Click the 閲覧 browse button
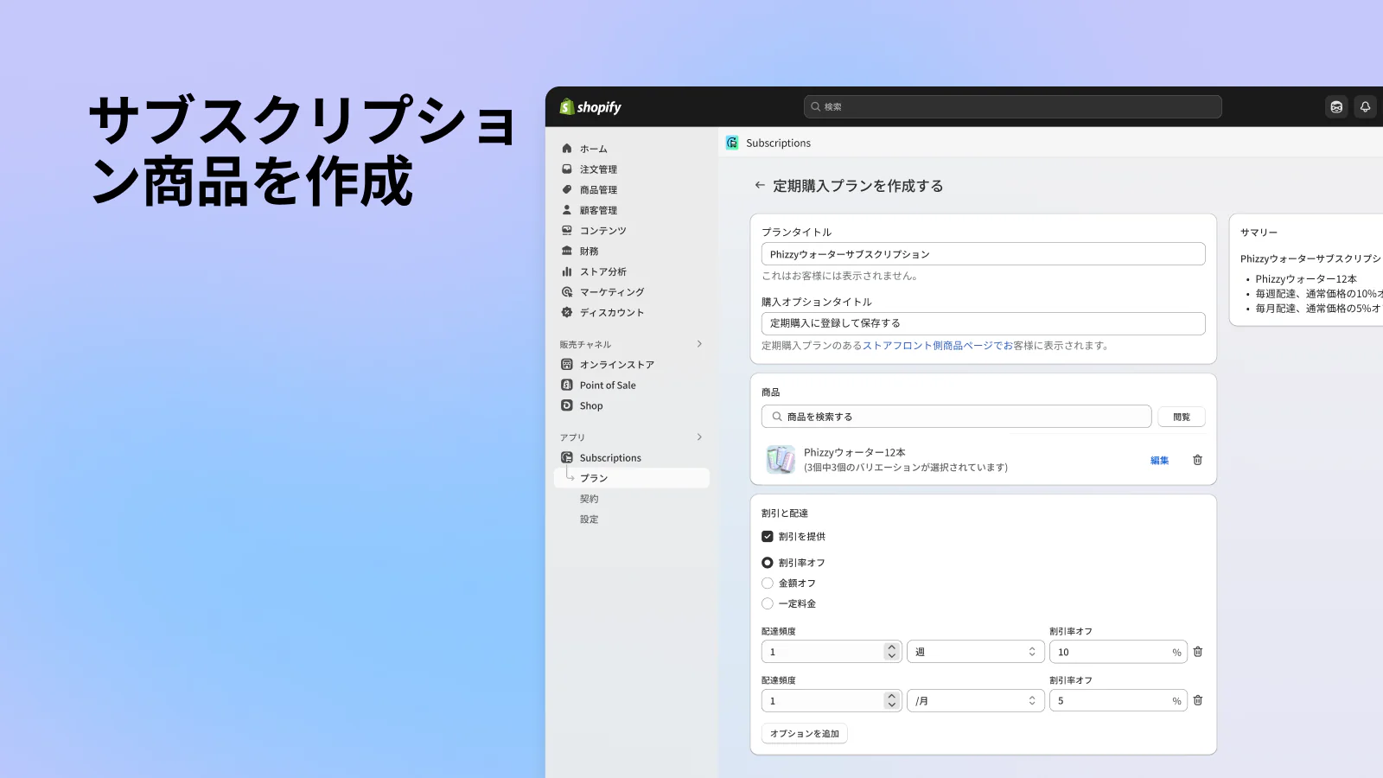This screenshot has height=778, width=1383. [x=1182, y=417]
